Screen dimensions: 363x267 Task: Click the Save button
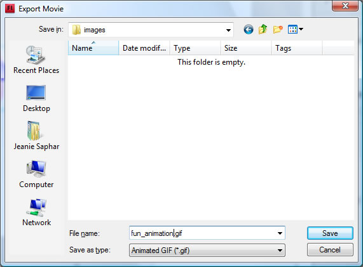tap(330, 233)
